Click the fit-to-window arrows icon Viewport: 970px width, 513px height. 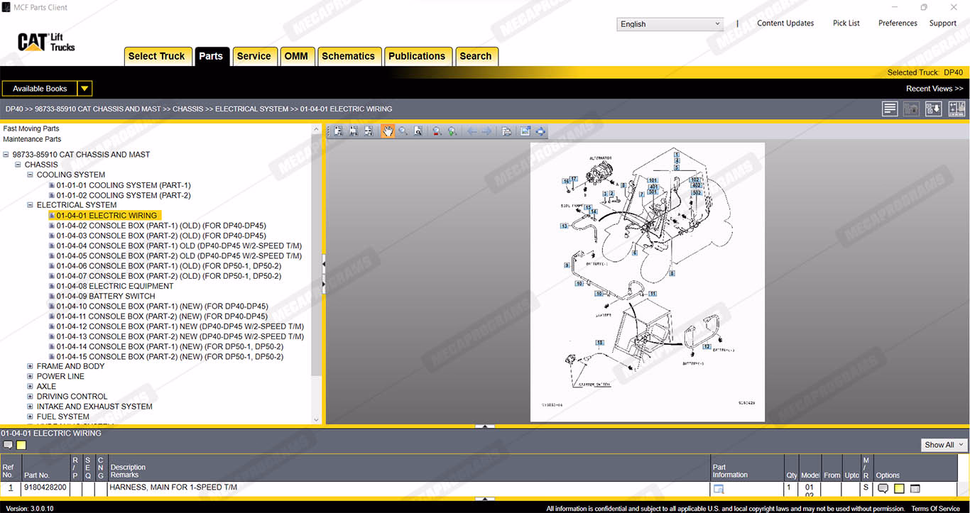click(x=540, y=131)
